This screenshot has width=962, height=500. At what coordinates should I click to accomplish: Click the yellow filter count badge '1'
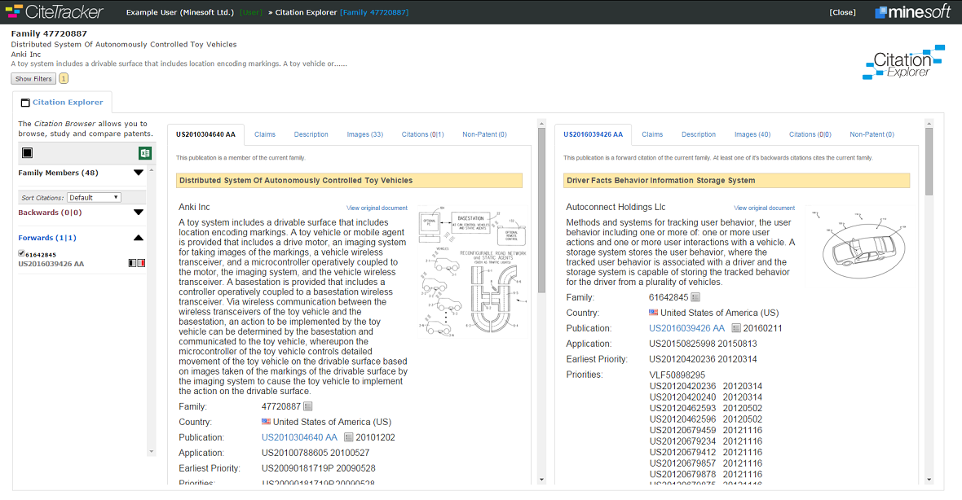pos(64,78)
